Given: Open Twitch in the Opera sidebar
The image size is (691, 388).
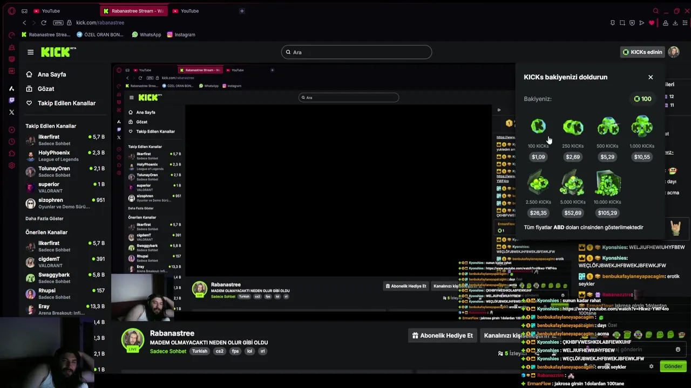Looking at the screenshot, I should click(12, 100).
